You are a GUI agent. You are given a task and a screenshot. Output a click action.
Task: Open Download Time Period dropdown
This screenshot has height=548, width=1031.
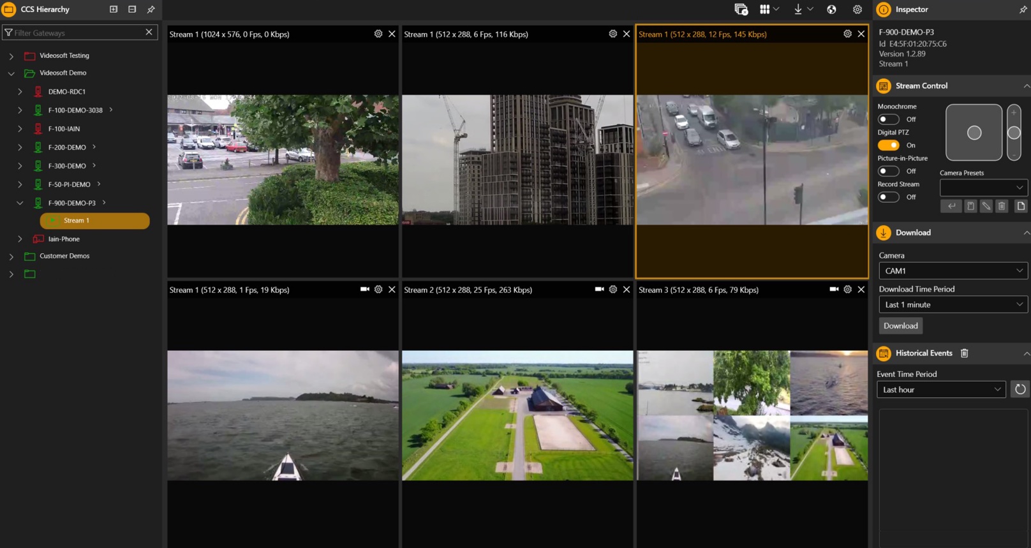(953, 305)
